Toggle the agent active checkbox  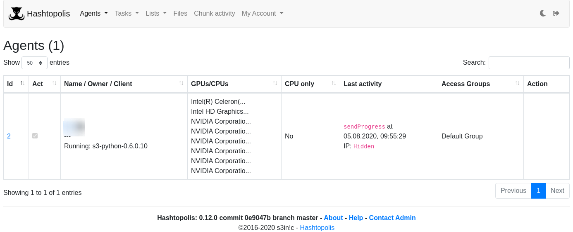coord(35,136)
